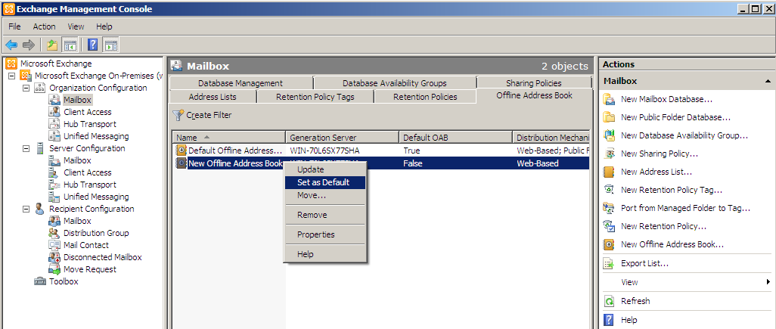Collapse the Server Configuration node

pyautogui.click(x=26, y=148)
